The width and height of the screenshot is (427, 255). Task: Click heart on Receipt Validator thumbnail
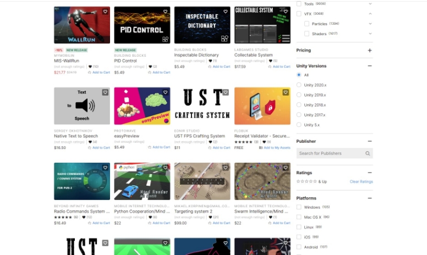coord(286,92)
